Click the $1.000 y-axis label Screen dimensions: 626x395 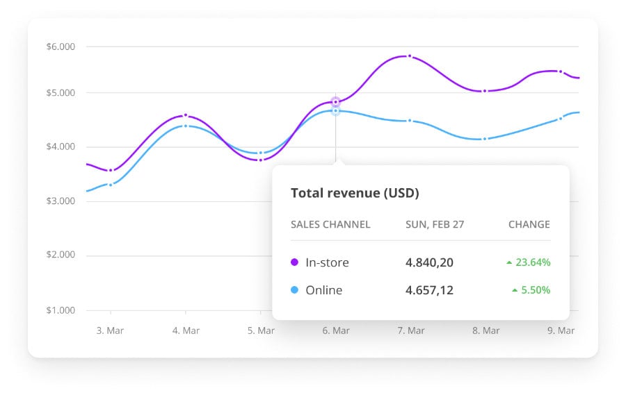click(x=61, y=310)
